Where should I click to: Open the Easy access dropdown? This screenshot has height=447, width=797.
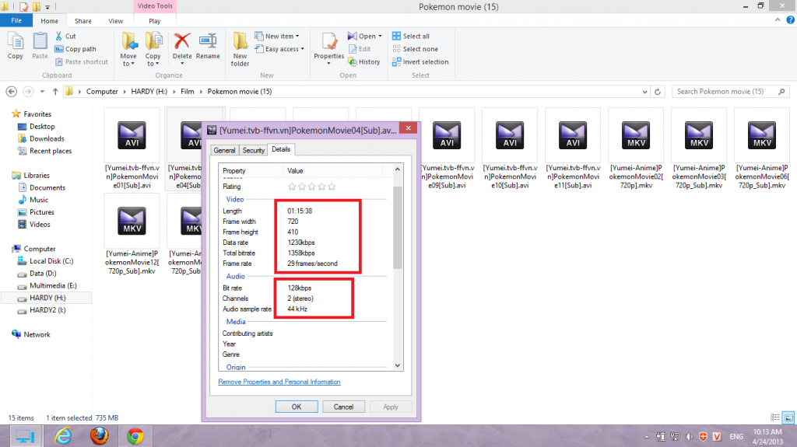point(279,49)
